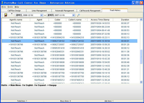Expand toolbar overflow chevron

(x=12, y=14)
